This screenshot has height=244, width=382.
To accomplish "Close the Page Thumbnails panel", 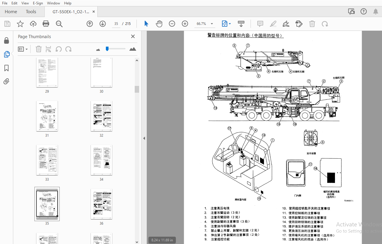I will pyautogui.click(x=133, y=36).
